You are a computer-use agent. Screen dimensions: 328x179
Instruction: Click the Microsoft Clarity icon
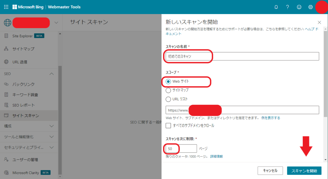pos(6,173)
